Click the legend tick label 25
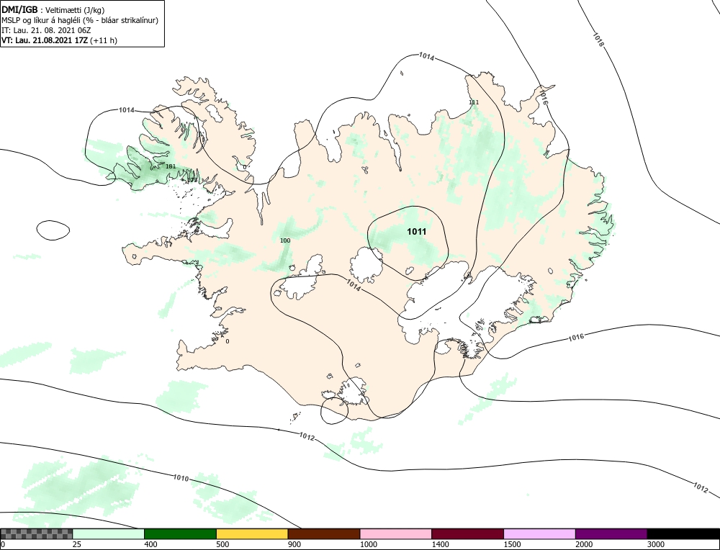Viewport: 720px width, 550px height. [77, 545]
